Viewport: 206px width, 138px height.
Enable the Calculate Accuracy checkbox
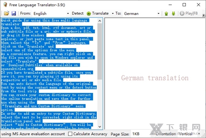pos(70,134)
